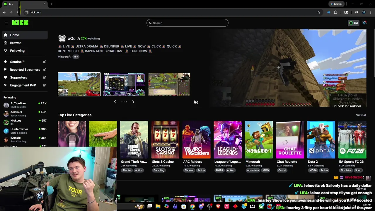Click the Following heart icon in sidebar
The width and height of the screenshot is (375, 211).
click(6, 51)
